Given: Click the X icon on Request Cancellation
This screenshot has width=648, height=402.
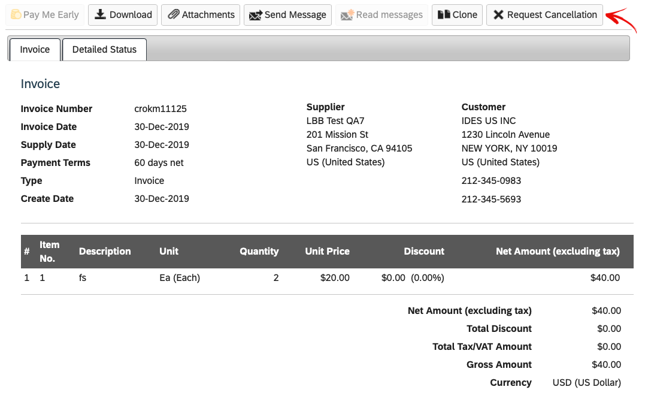Looking at the screenshot, I should (499, 15).
